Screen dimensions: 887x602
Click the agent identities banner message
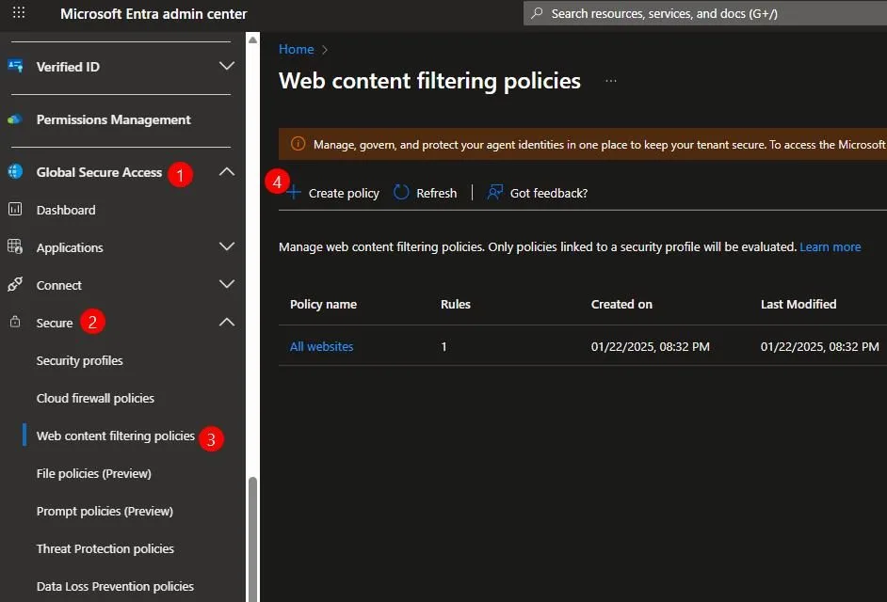[600, 145]
